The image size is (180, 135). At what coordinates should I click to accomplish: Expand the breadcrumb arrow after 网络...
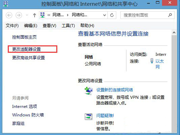(x=68, y=15)
